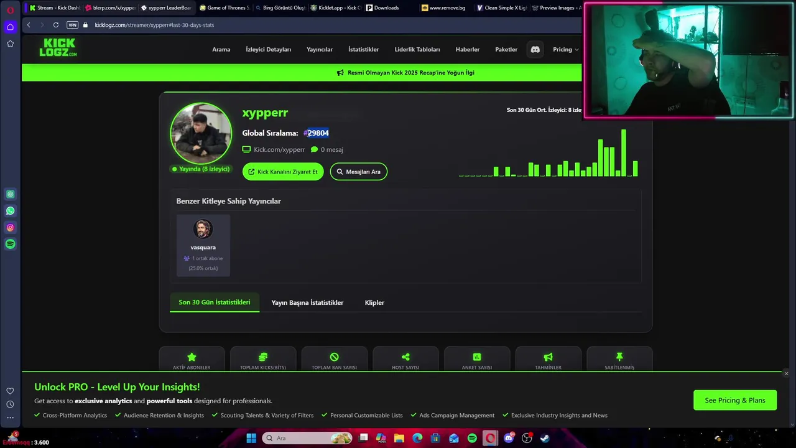Viewport: 796px width, 448px height.
Task: Click the Sabitlenmiş pin icon
Action: (619, 357)
